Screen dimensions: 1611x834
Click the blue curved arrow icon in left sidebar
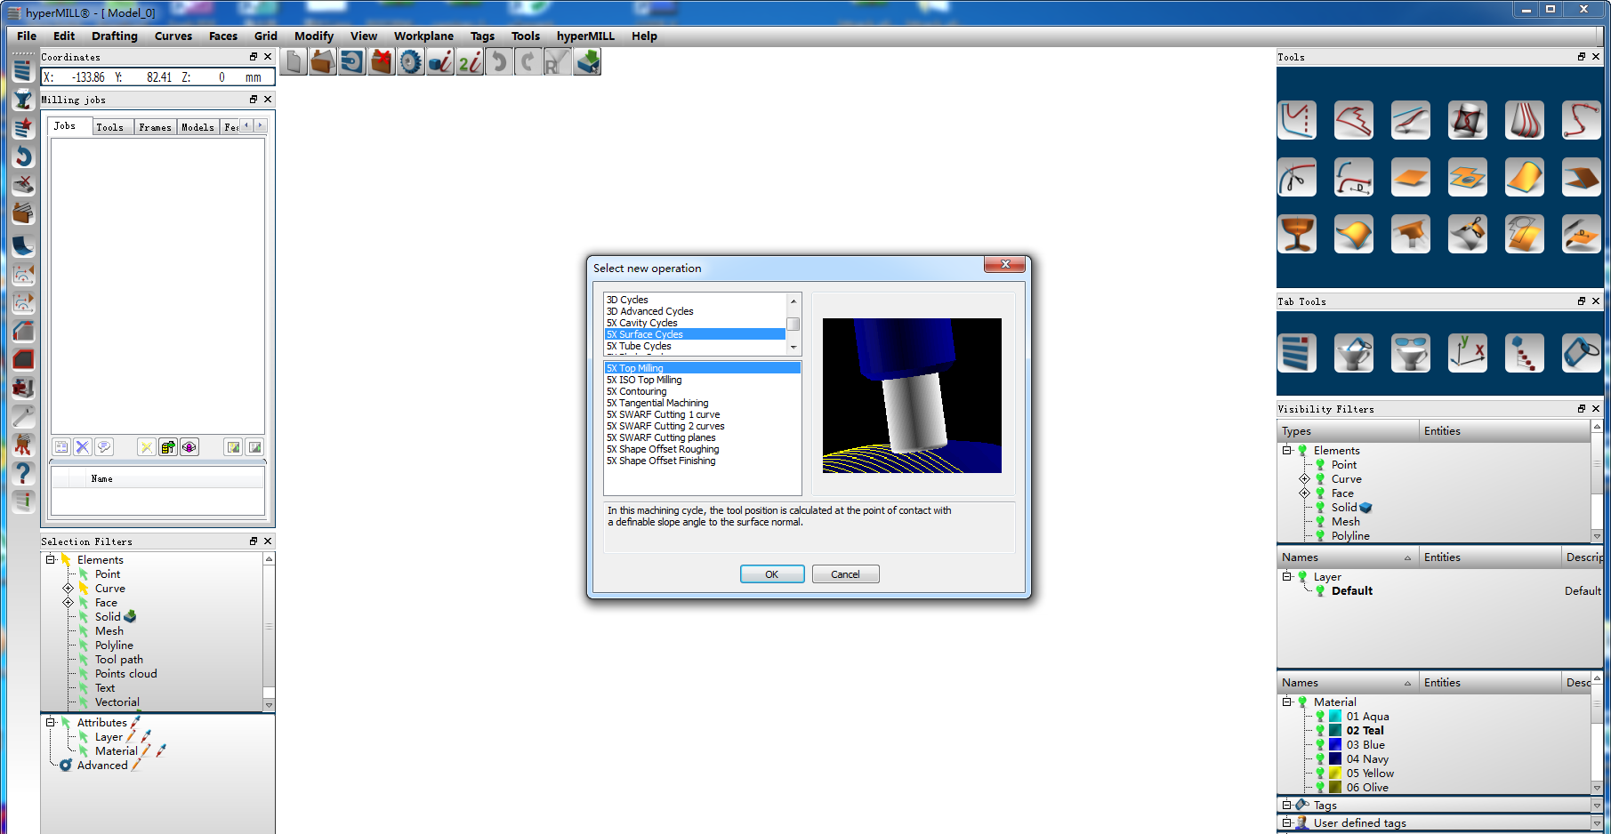click(x=23, y=156)
